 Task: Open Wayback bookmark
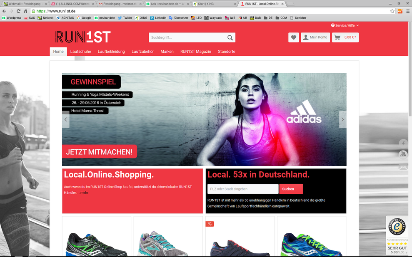click(213, 18)
